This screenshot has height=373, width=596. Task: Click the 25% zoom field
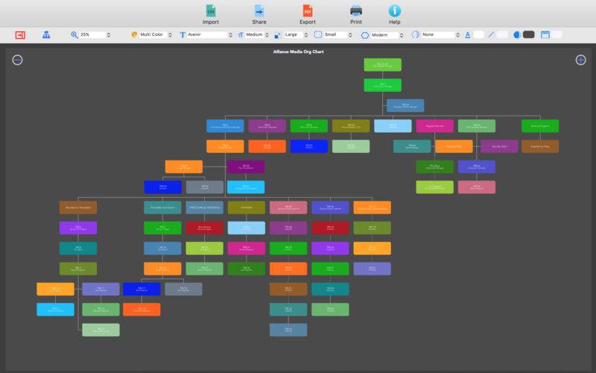(92, 34)
